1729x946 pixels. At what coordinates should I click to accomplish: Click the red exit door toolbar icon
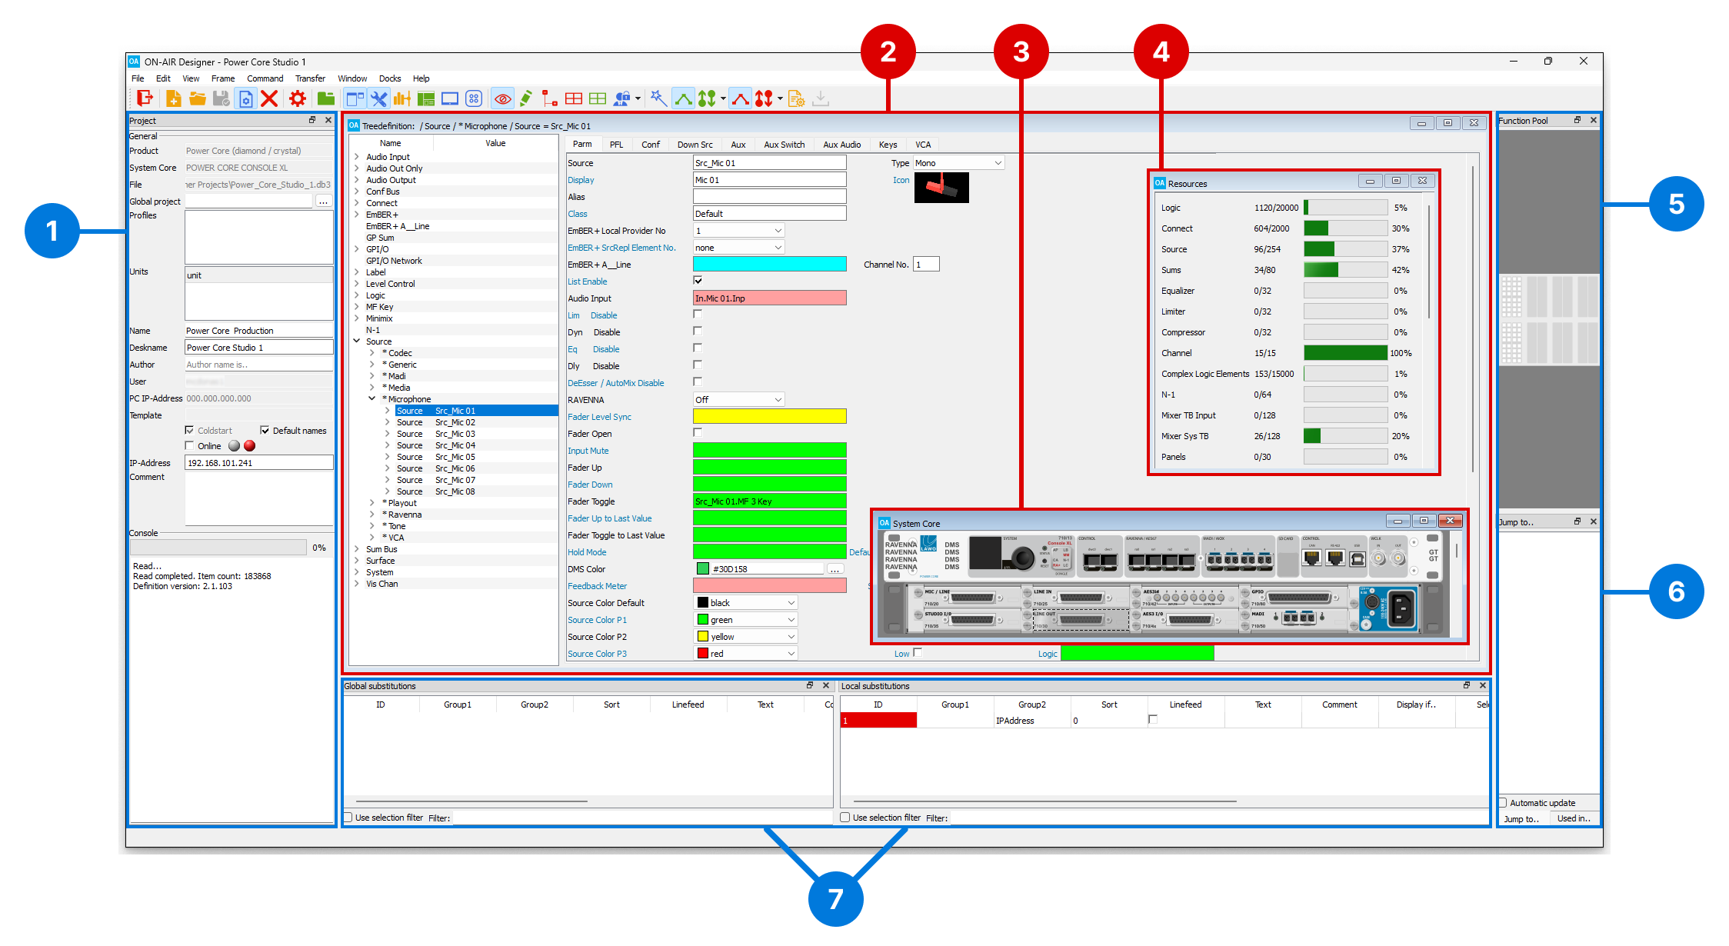144,98
